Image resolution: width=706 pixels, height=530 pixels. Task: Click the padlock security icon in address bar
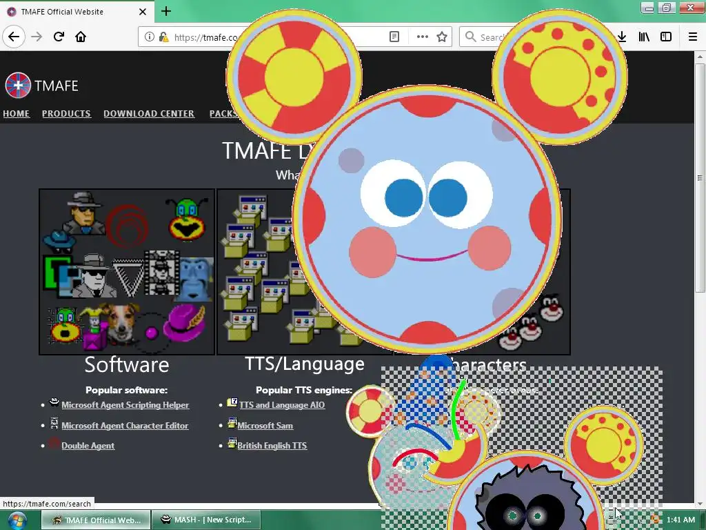coord(163,37)
